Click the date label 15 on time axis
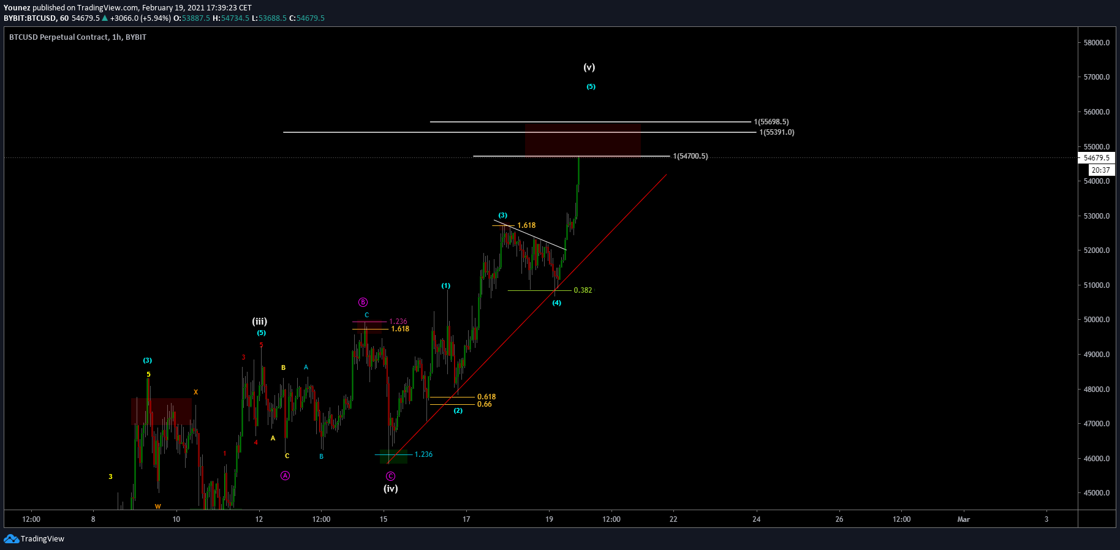Image resolution: width=1120 pixels, height=550 pixels. tap(384, 519)
